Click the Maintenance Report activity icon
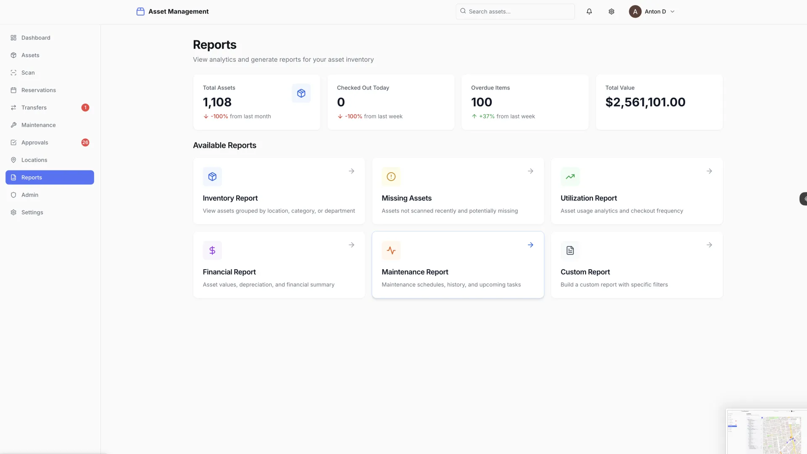The height and width of the screenshot is (454, 807). pos(391,250)
